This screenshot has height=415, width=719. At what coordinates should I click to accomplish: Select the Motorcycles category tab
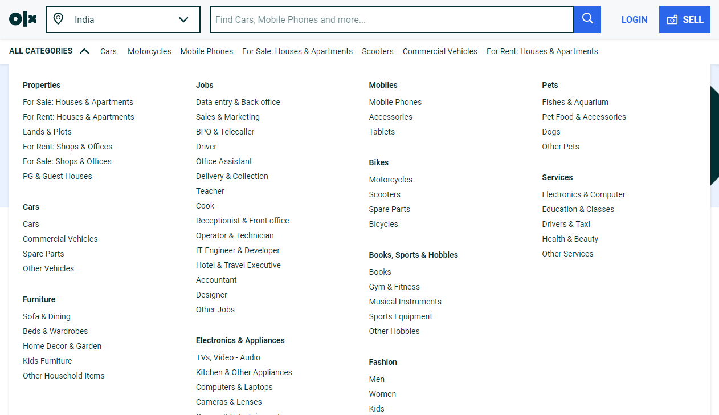[149, 51]
